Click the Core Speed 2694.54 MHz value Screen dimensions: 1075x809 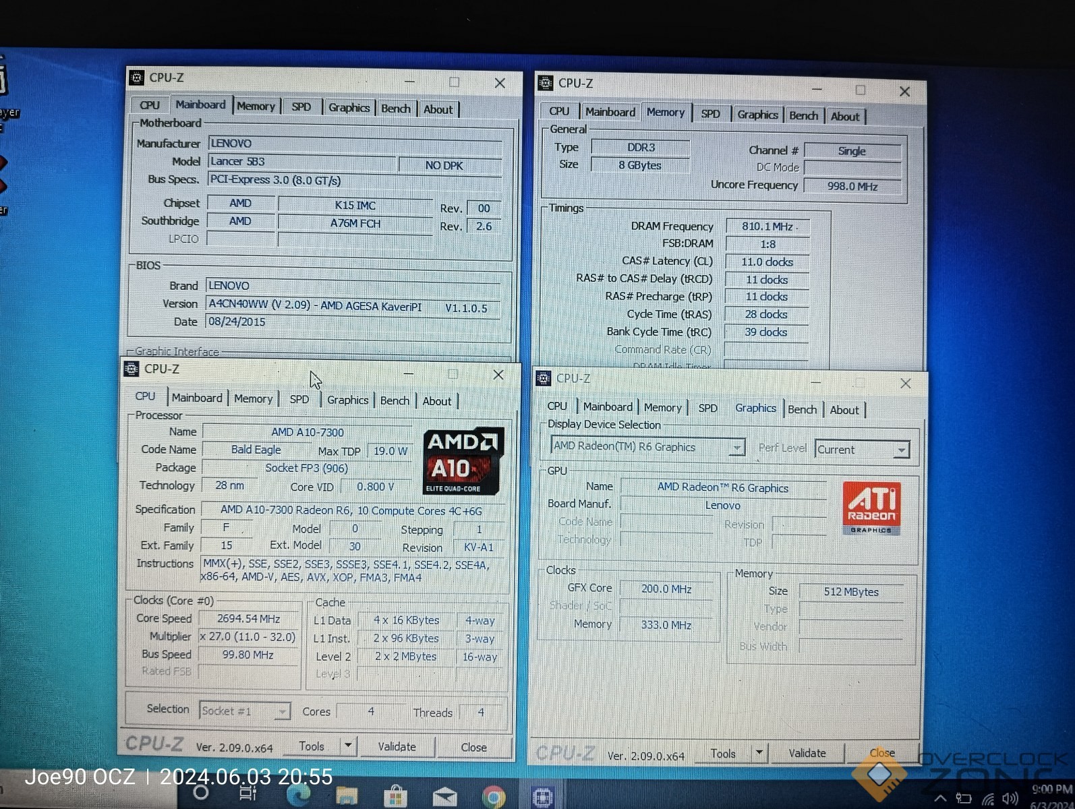tap(248, 618)
